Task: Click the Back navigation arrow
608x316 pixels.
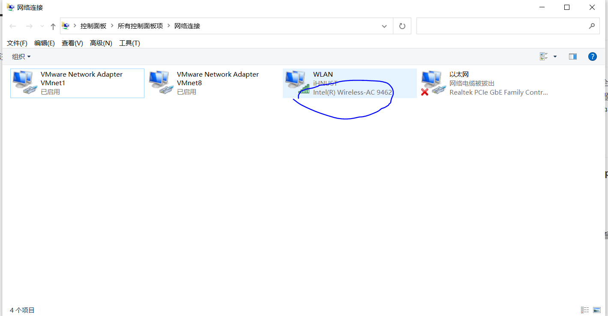Action: tap(13, 26)
